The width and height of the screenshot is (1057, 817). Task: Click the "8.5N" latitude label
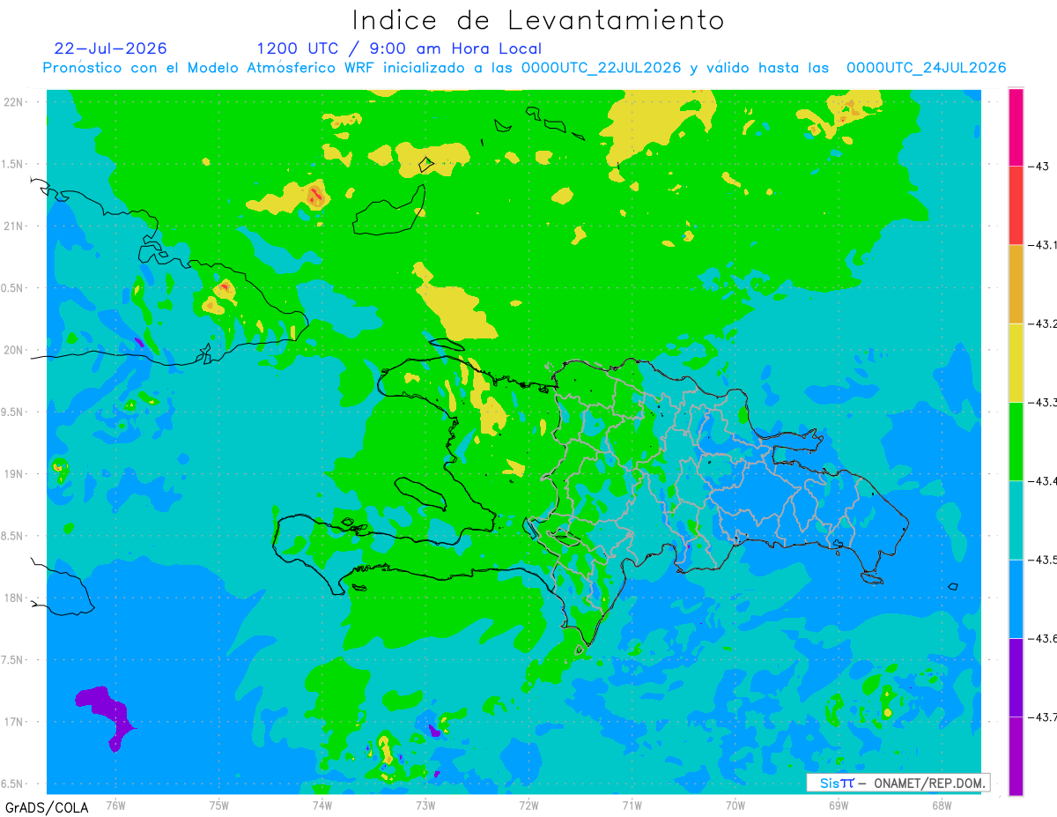coord(12,536)
